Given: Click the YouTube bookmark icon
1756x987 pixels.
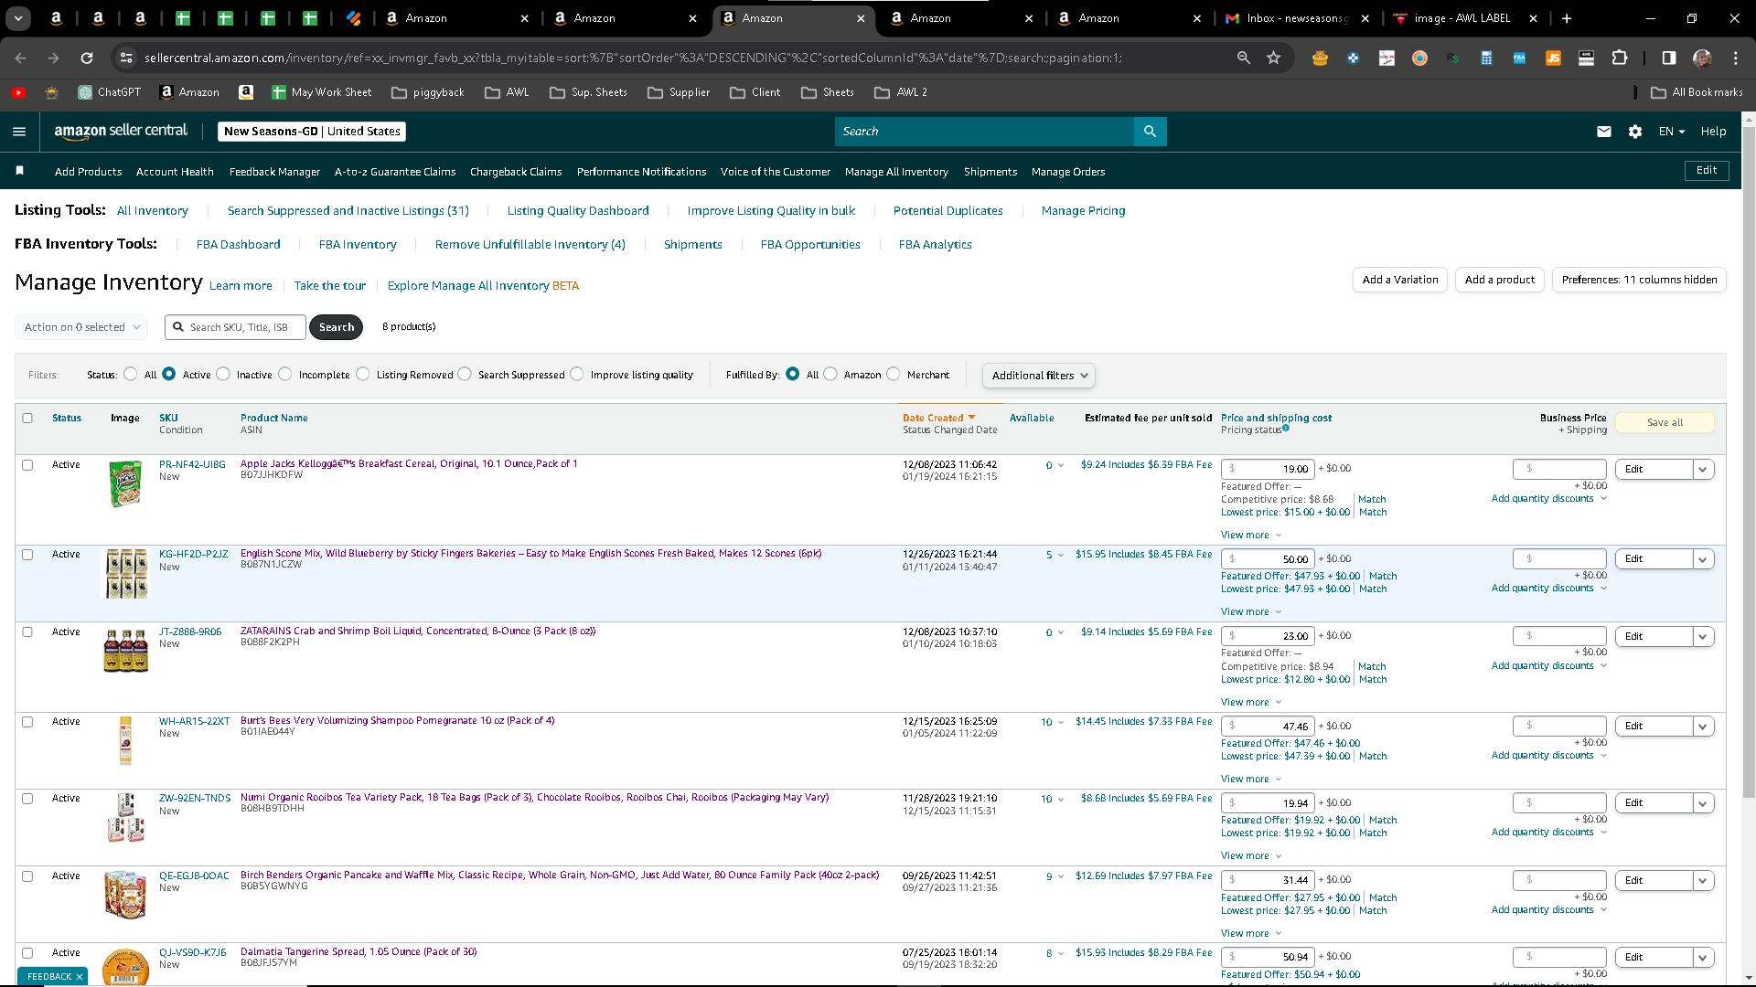Looking at the screenshot, I should (18, 92).
